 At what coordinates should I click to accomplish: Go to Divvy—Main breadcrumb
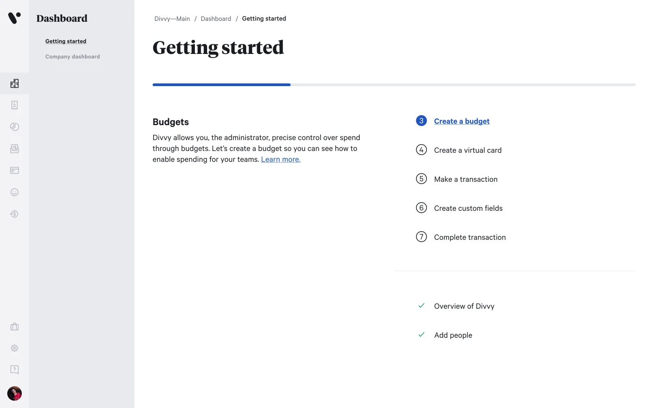coord(172,19)
